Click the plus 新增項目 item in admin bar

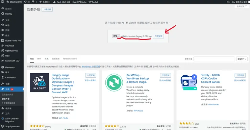[45, 2]
